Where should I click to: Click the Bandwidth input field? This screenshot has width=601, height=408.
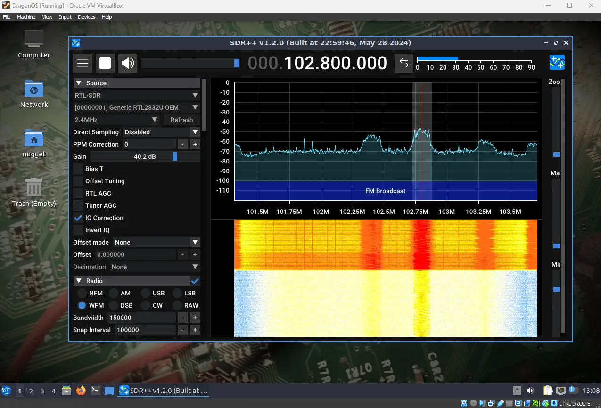[141, 318]
